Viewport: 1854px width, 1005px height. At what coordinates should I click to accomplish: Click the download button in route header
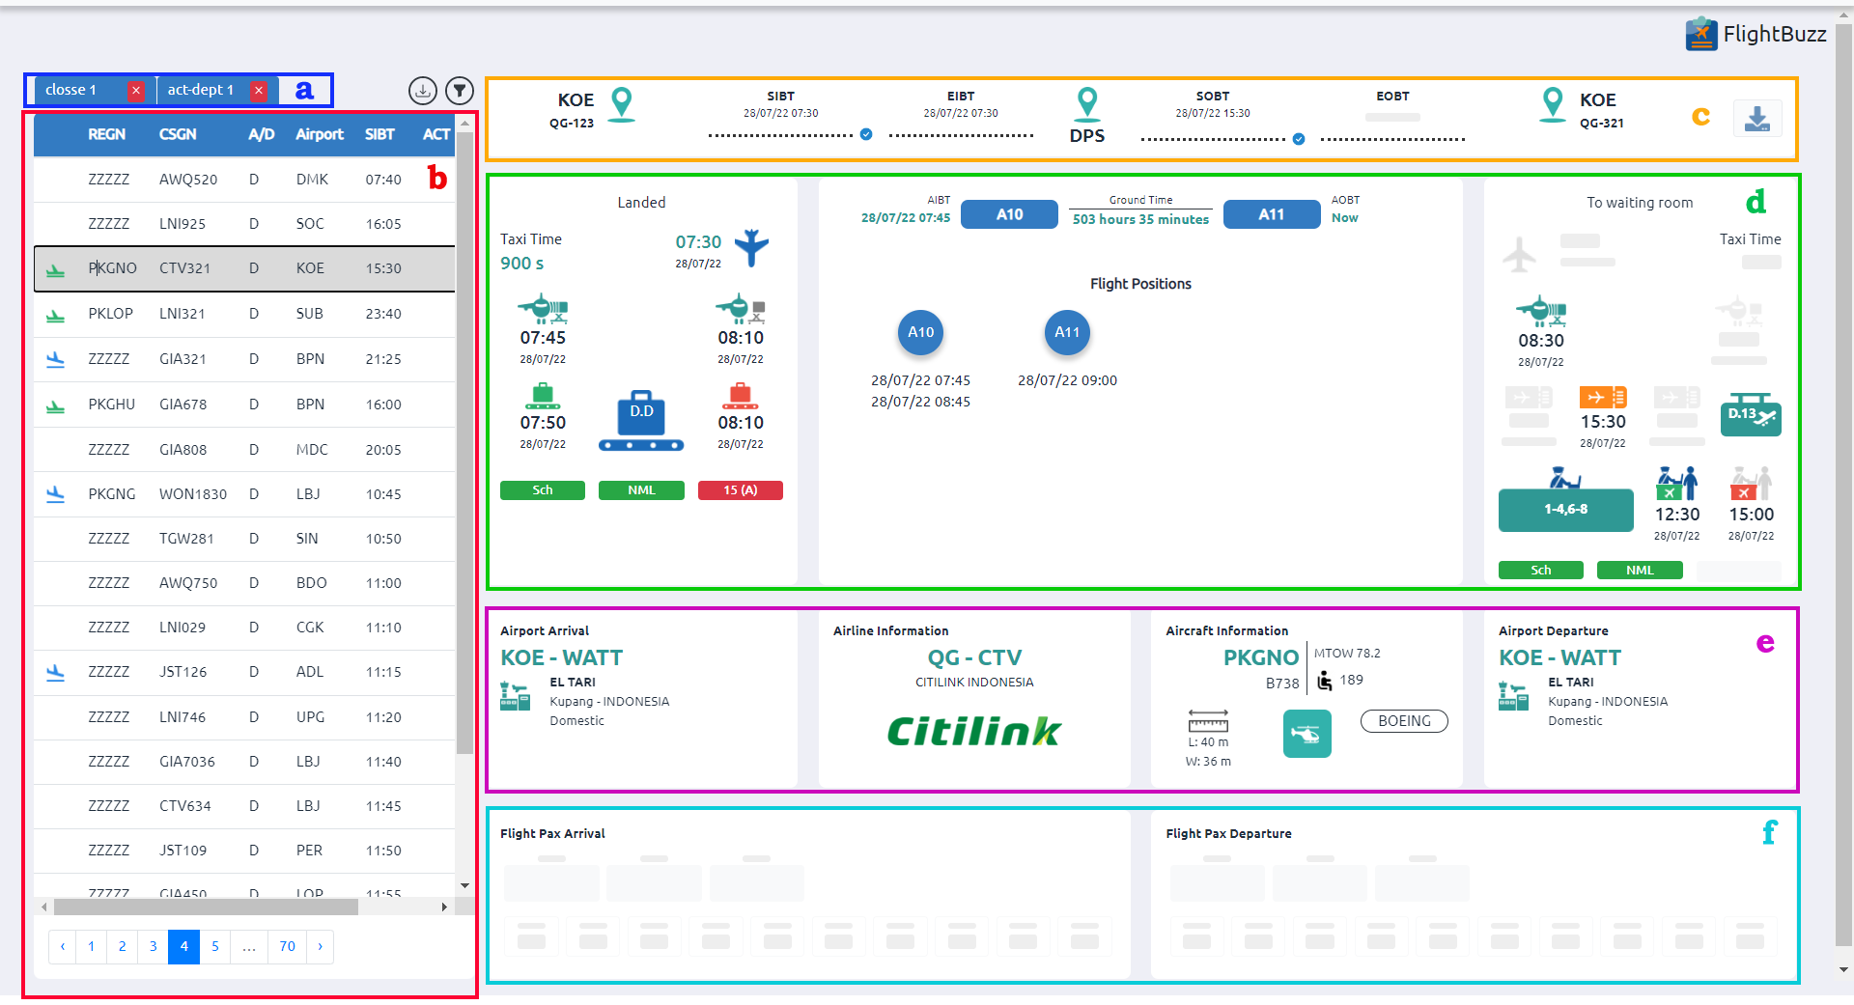coord(1756,119)
